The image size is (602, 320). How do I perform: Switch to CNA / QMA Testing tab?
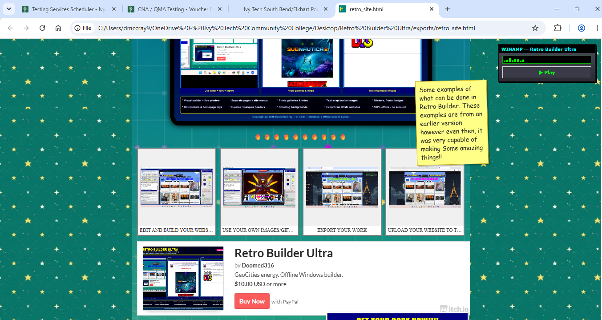click(174, 9)
